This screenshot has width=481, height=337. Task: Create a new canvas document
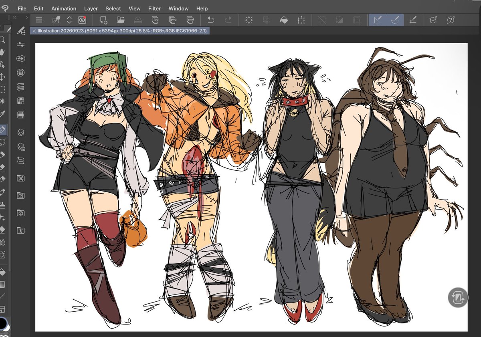click(x=103, y=20)
